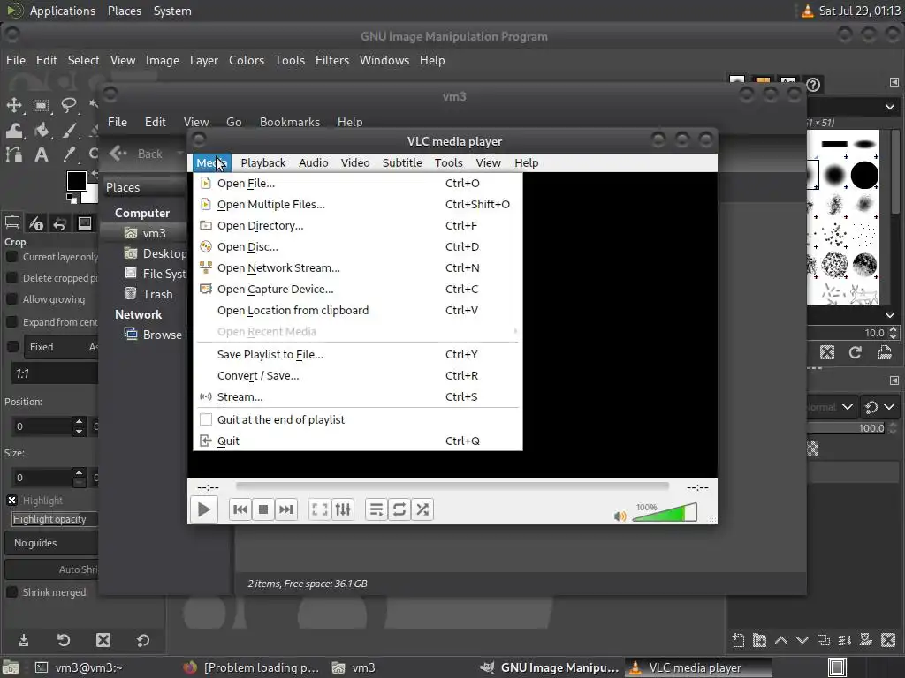Toggle VLC fullscreen button
The height and width of the screenshot is (678, 905).
tap(320, 509)
